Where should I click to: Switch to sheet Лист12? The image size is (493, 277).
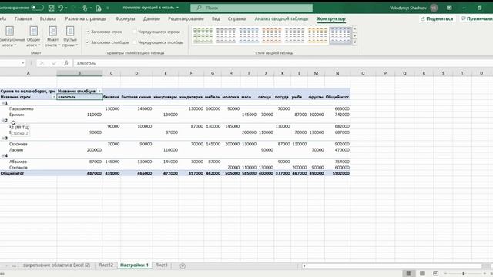coord(106,265)
